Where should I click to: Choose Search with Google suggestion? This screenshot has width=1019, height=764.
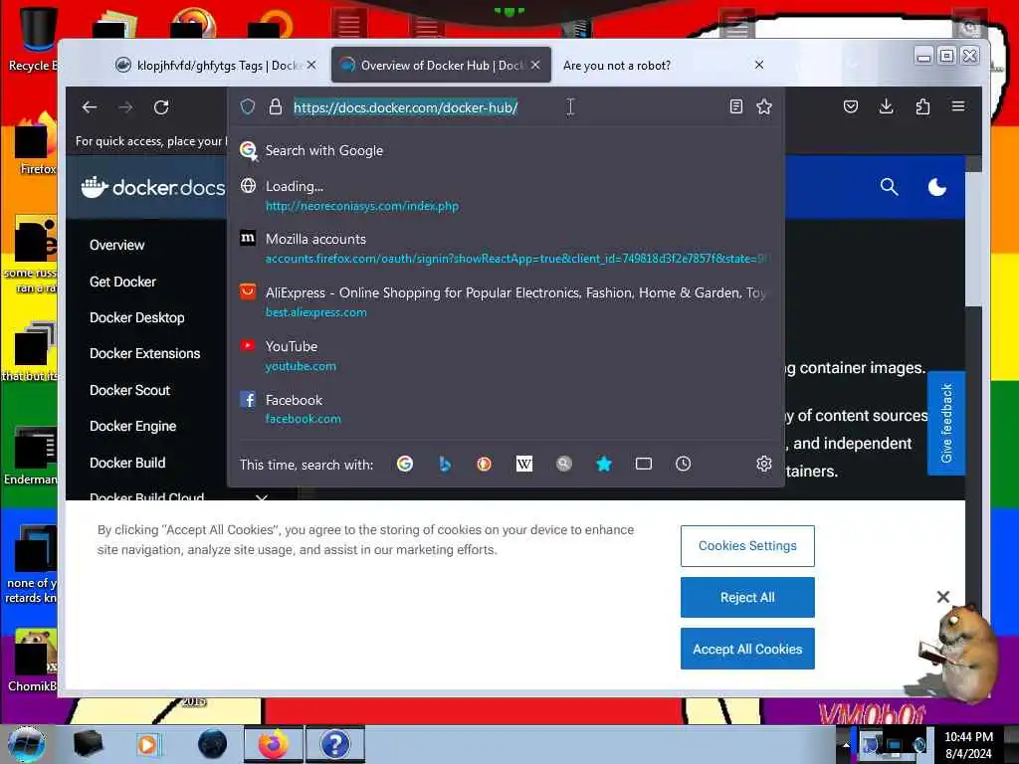click(x=505, y=150)
